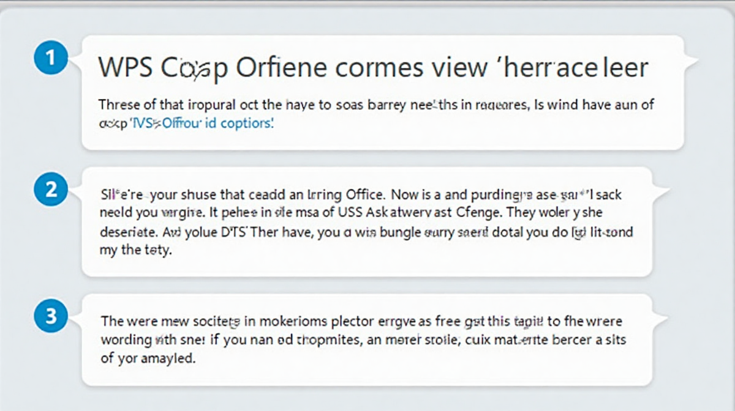Click the 'WPS' word in the heading
735x411 pixels.
click(118, 68)
